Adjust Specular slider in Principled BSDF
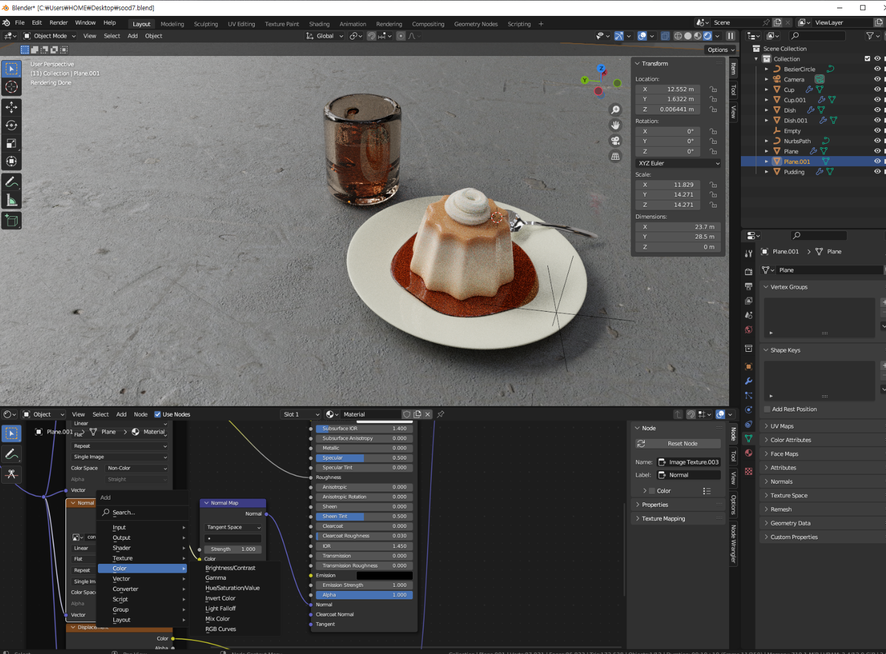 [x=364, y=458]
